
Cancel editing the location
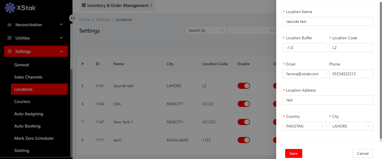pyautogui.click(x=363, y=153)
